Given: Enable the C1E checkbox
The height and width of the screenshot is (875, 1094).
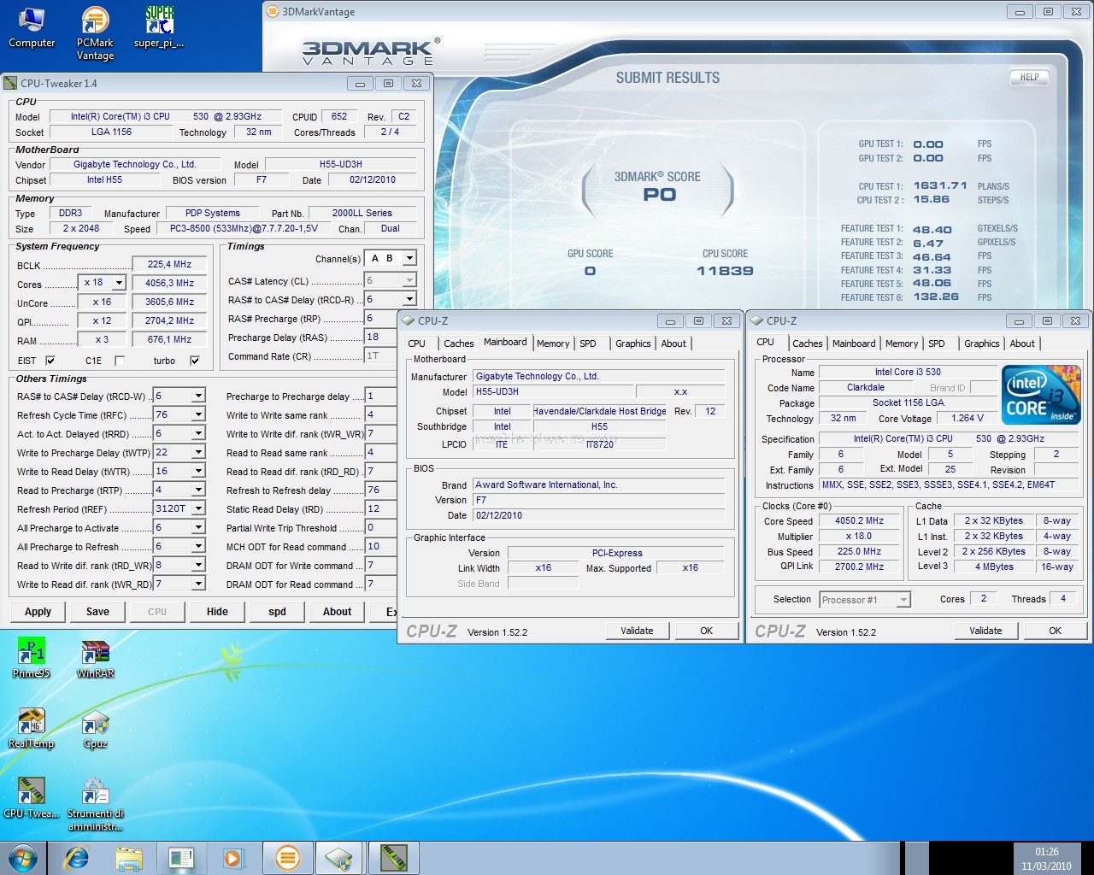Looking at the screenshot, I should [119, 361].
